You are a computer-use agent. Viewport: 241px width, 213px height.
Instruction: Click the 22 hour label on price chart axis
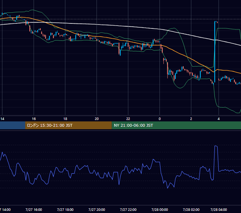point(128,119)
